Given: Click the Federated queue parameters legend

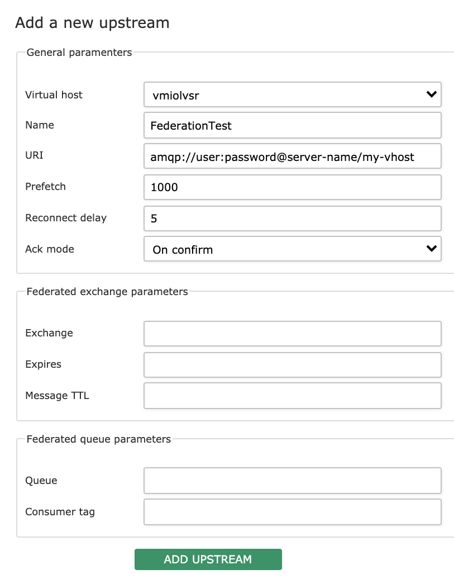Looking at the screenshot, I should [98, 439].
